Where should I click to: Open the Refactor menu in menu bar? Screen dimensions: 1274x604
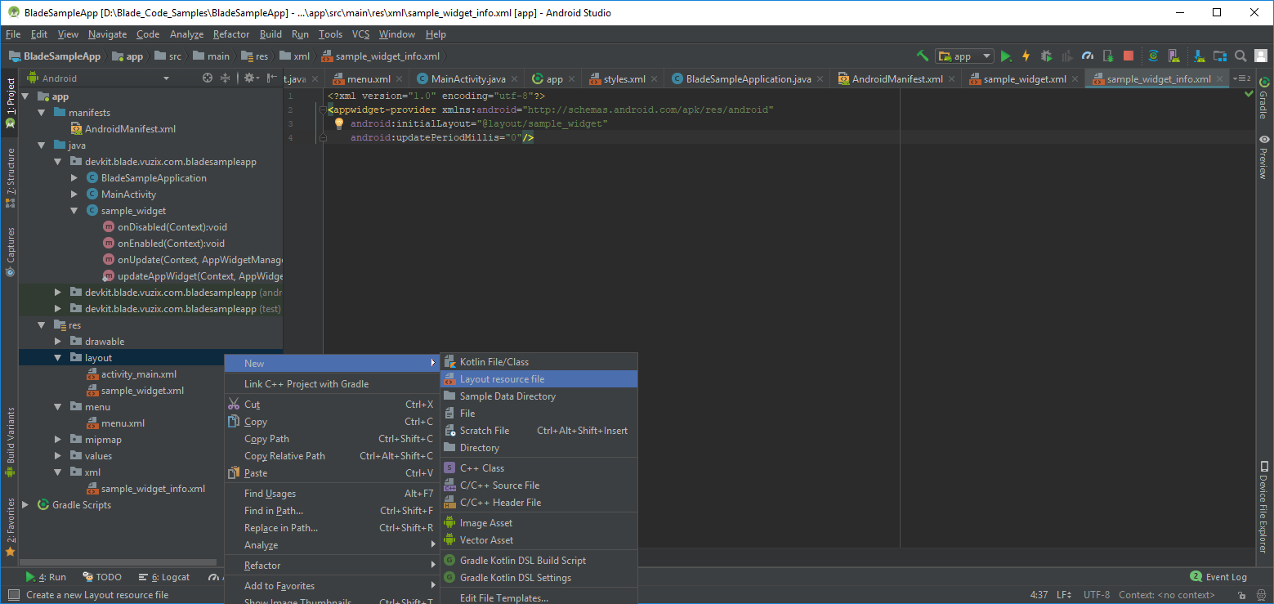coord(231,34)
